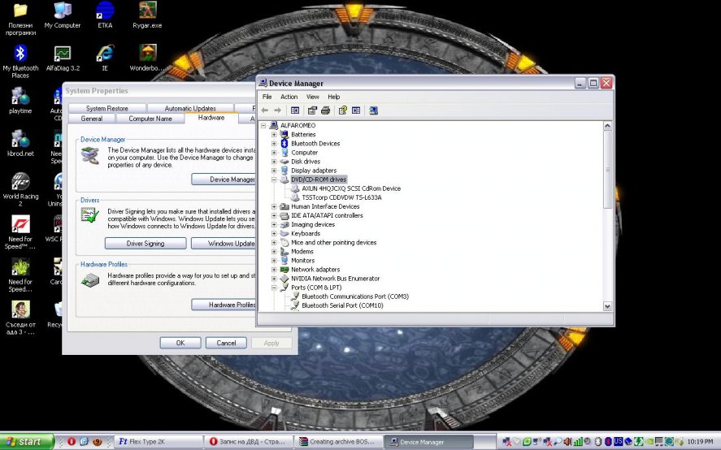This screenshot has width=721, height=450.
Task: Collapse the DVD/CD-ROM drives node
Action: 274,180
